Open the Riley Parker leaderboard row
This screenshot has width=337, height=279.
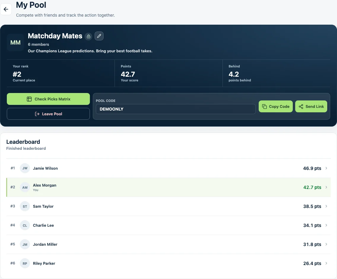coord(168,263)
